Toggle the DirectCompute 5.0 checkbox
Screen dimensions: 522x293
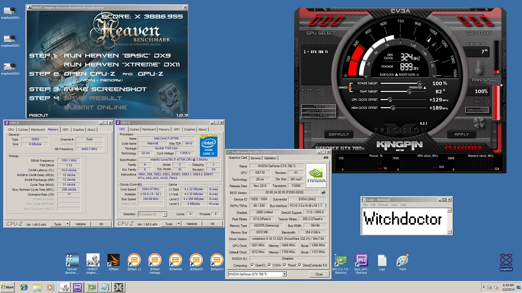tap(299, 265)
